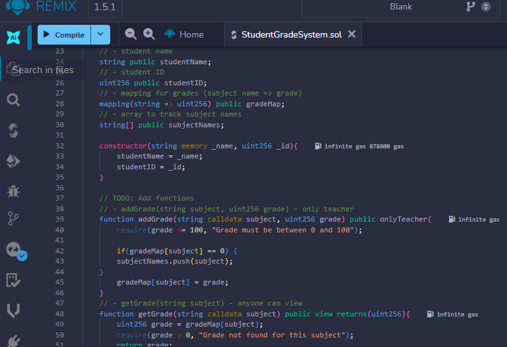
Task: Click the 'getGrade' function name on line 48
Action: [x=155, y=314]
